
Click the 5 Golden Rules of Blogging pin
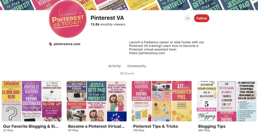[x=207, y=112]
